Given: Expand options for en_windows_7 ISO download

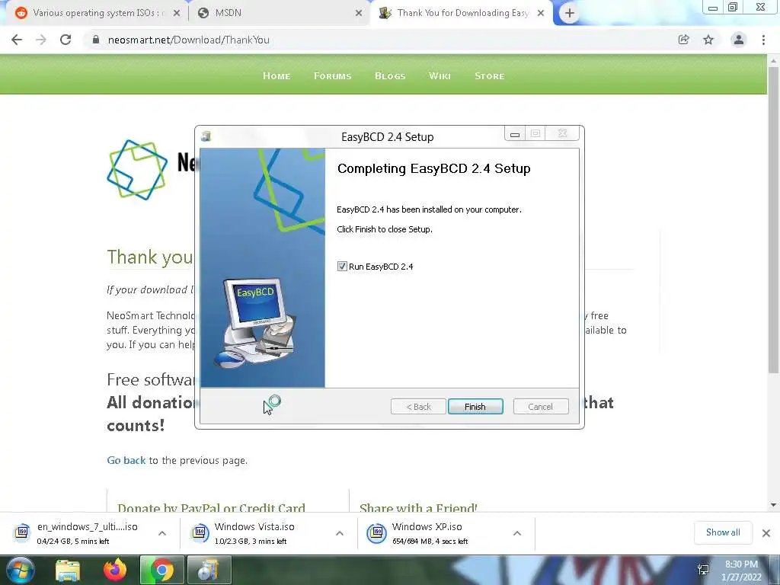Looking at the screenshot, I should 162,533.
